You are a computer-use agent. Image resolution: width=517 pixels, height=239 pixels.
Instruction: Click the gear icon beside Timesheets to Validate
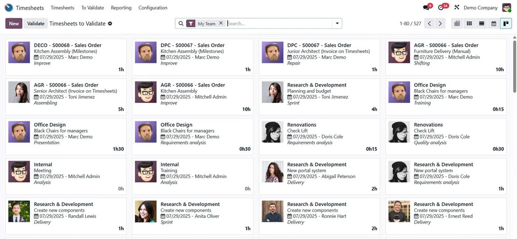point(110,24)
